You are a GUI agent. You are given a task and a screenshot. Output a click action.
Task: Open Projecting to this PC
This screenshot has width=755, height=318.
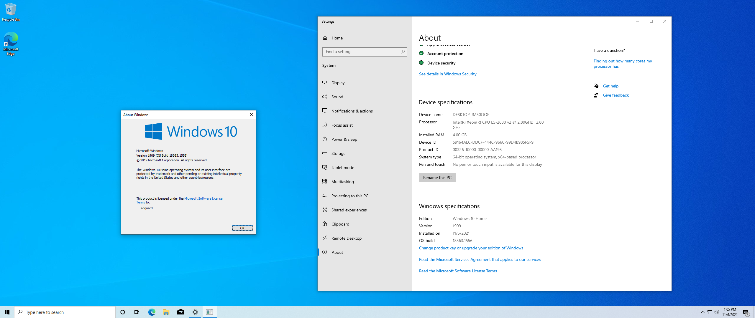point(365,196)
